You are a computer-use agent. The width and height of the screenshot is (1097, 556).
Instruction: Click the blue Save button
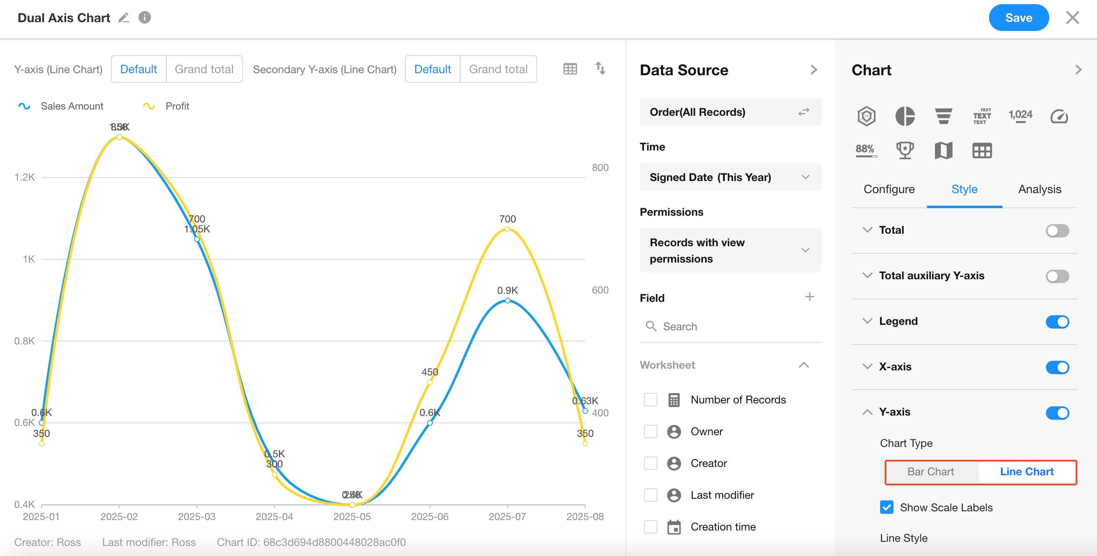point(1018,18)
